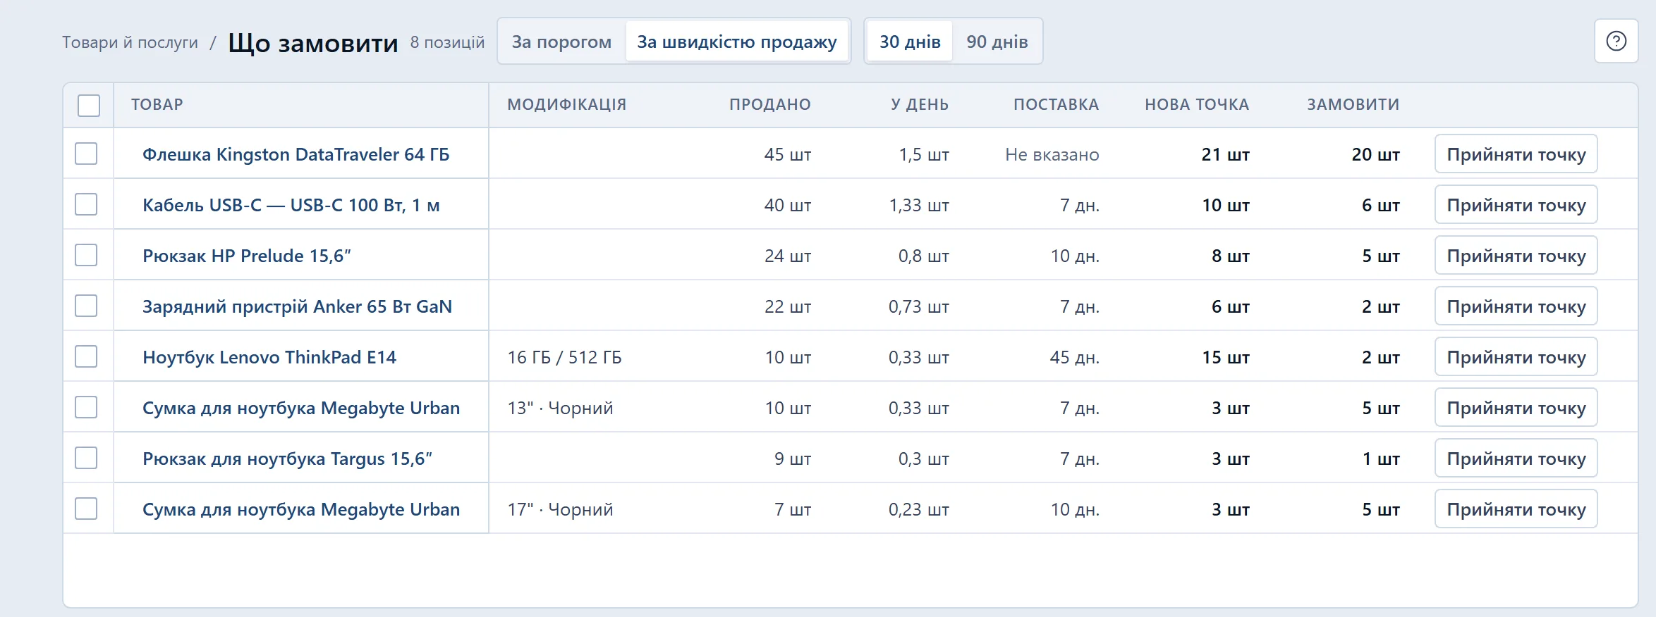Tick the select-all checkbox in table header
This screenshot has width=1656, height=617.
(x=89, y=105)
